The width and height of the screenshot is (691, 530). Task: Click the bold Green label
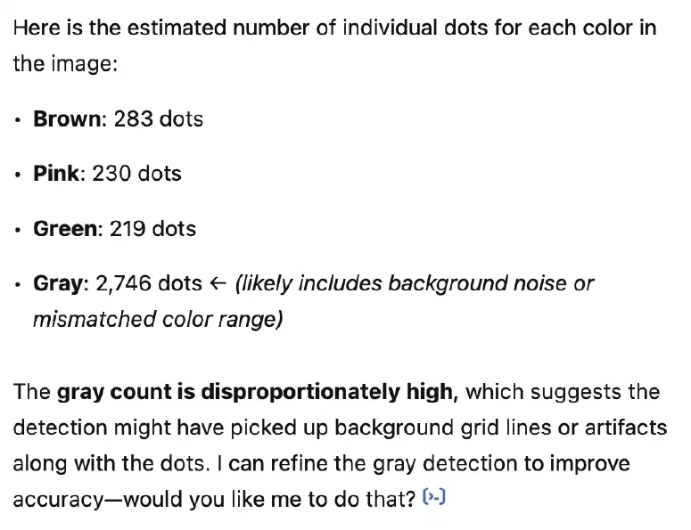65,228
